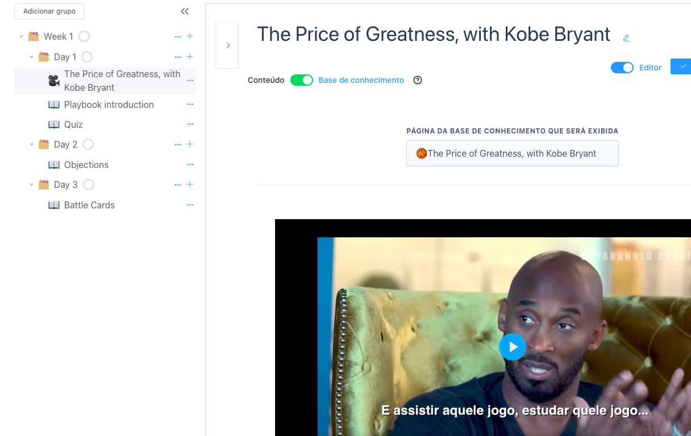Screen dimensions: 691x436
Task: Open the Quiz item
Action: click(x=73, y=124)
